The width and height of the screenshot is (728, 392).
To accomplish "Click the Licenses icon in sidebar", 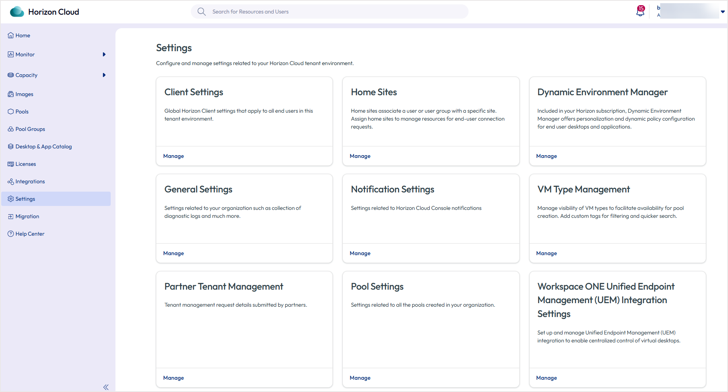I will click(11, 164).
